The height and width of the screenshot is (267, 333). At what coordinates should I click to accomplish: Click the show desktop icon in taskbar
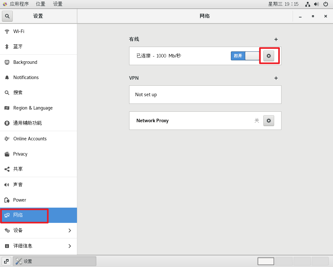(6, 261)
